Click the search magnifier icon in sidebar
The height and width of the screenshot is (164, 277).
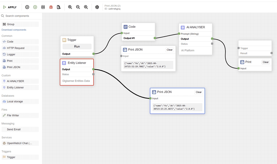(x=3, y=16)
